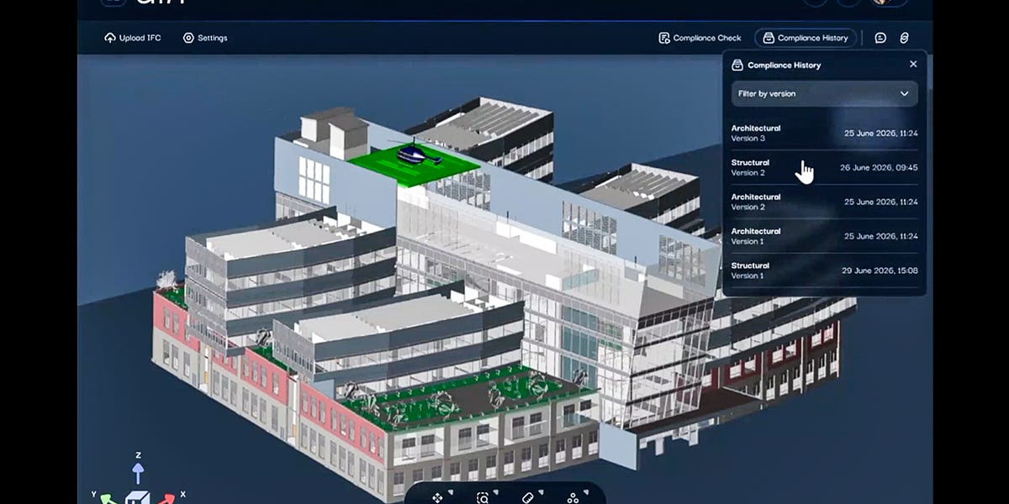Open the Filter by version dropdown

point(824,93)
